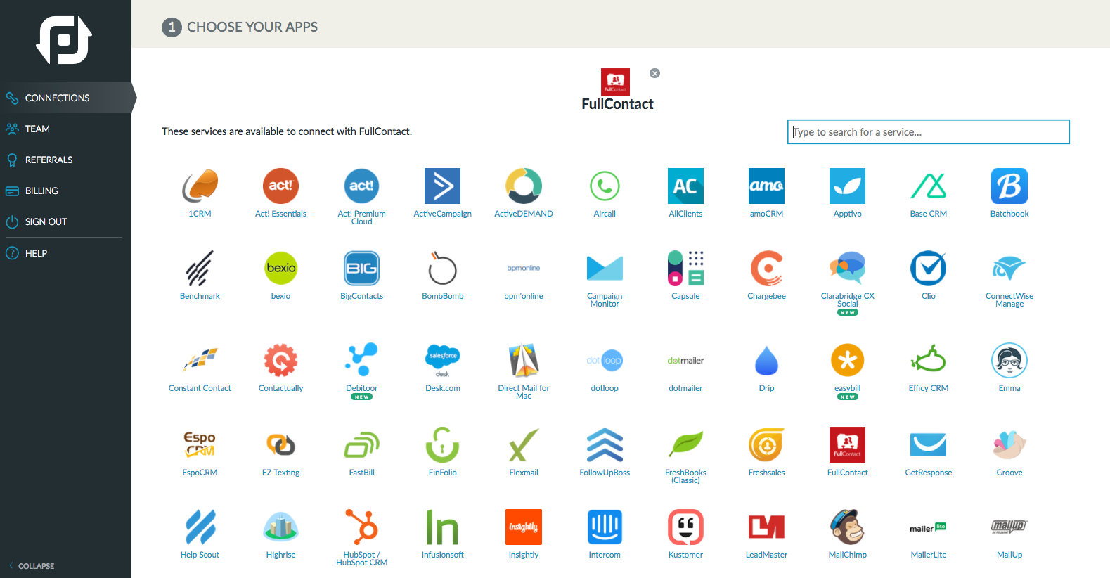The image size is (1110, 578).
Task: Click the Desk.com salesforce icon
Action: click(442, 360)
